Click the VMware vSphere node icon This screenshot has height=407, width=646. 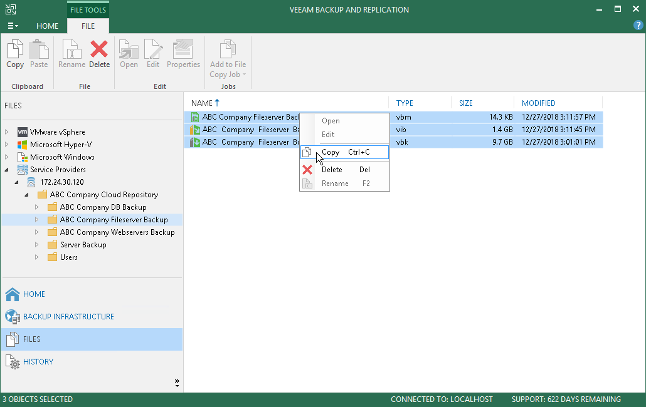click(22, 132)
